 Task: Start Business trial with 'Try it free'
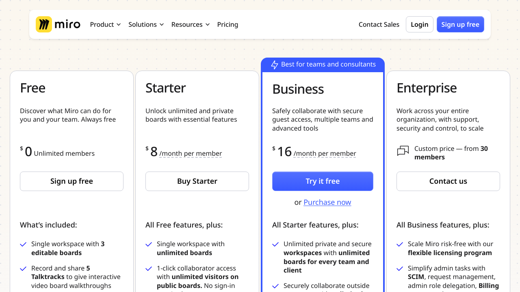(x=323, y=181)
